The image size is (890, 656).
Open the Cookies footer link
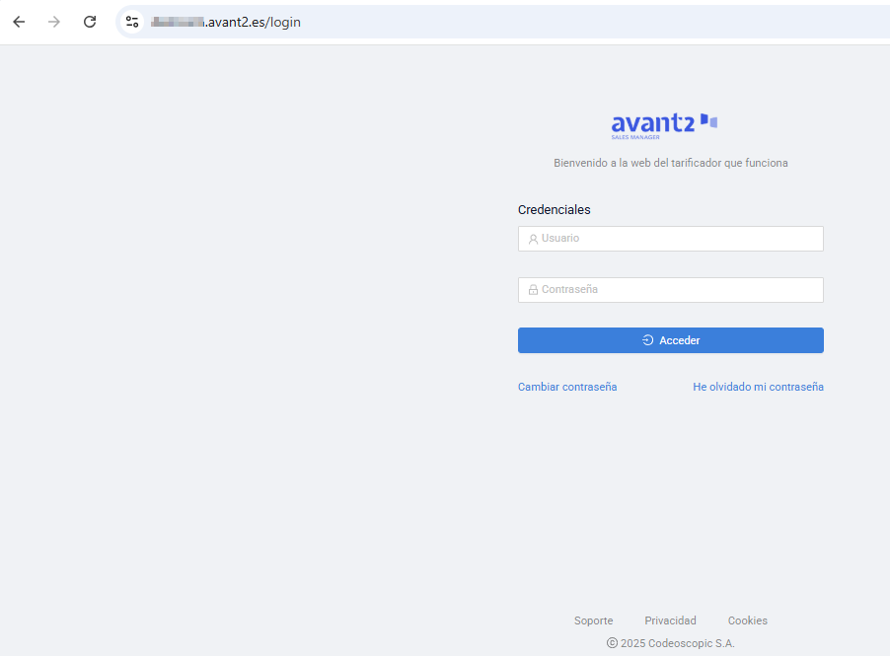click(x=748, y=620)
